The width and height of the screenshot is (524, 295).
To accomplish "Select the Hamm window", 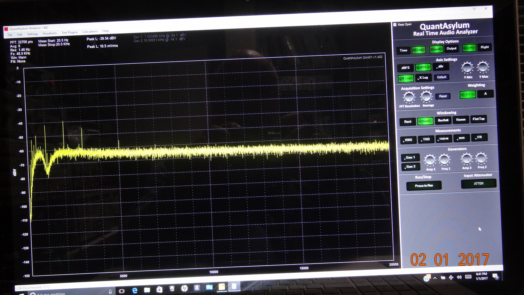I will (x=461, y=120).
